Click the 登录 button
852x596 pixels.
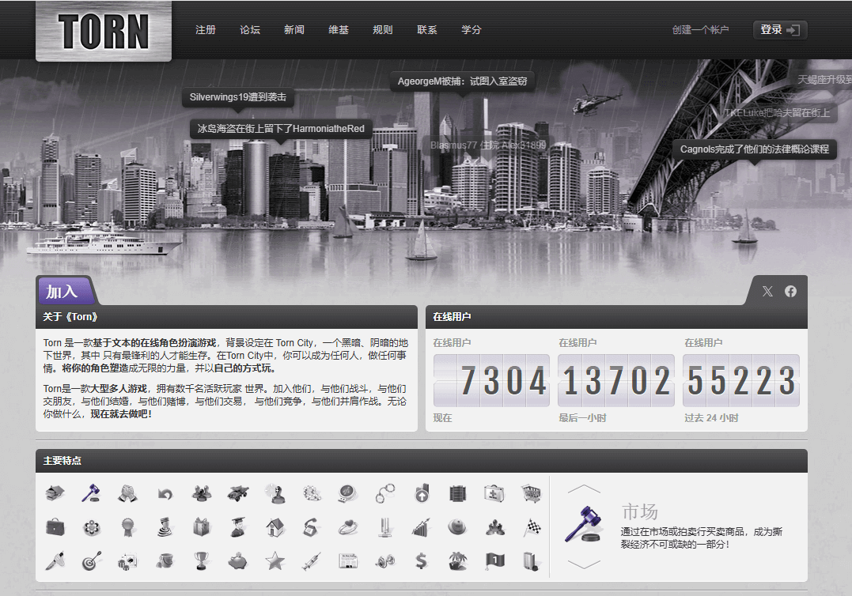point(780,30)
